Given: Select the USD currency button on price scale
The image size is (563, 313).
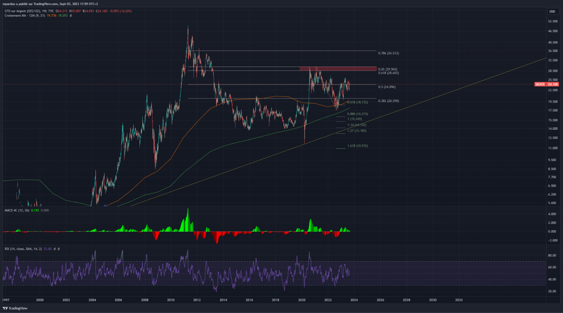Looking at the screenshot, I should (552, 12).
